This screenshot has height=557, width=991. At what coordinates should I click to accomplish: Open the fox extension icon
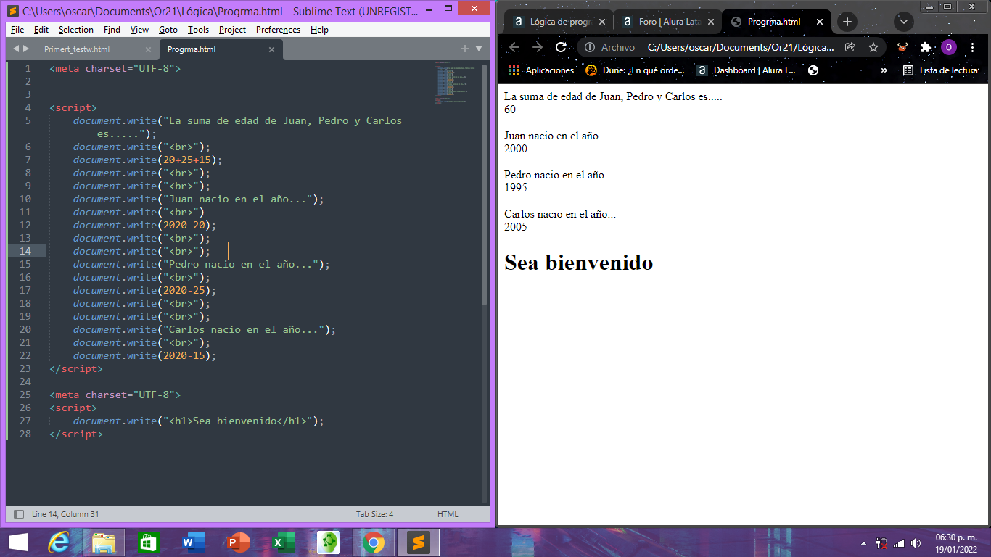pyautogui.click(x=902, y=47)
